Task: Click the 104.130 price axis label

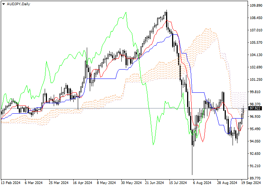Action: 256,55
